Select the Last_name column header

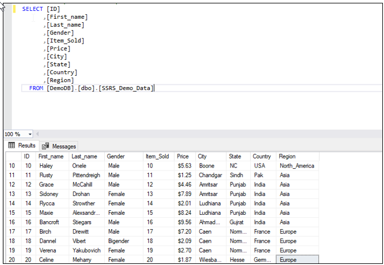(x=87, y=156)
